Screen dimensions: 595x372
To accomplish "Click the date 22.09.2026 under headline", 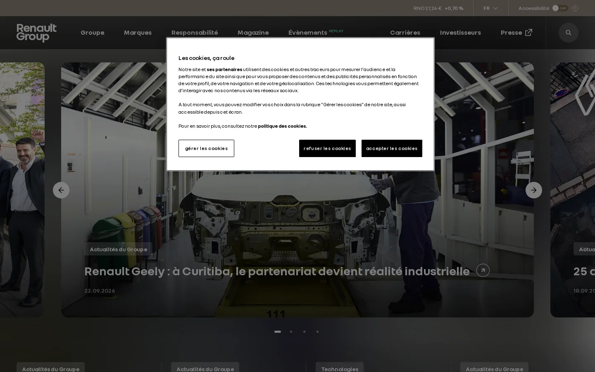I will coord(100,291).
